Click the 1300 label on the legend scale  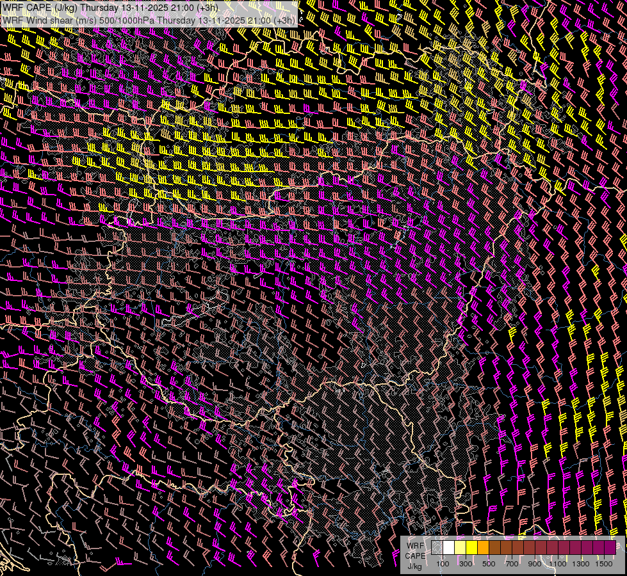click(x=581, y=564)
